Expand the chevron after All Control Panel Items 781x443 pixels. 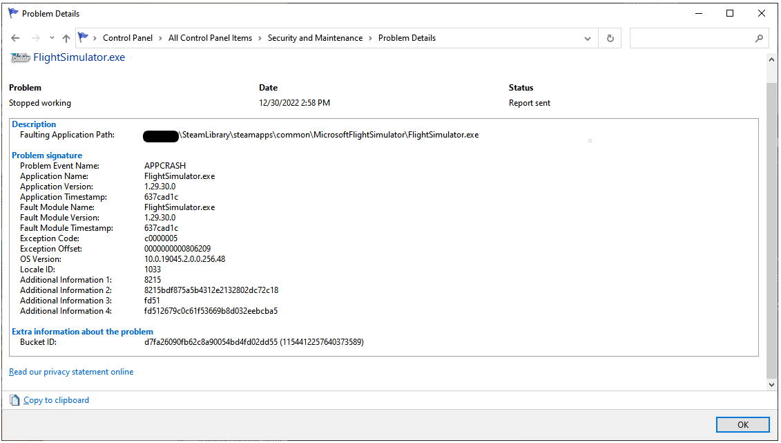click(x=260, y=39)
